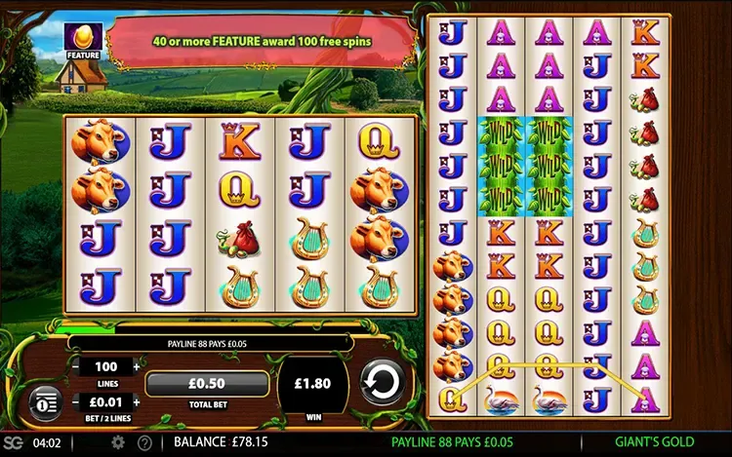Image resolution: width=732 pixels, height=457 pixels.
Task: Increase bet per 2 lines with plus
Action: pos(137,402)
